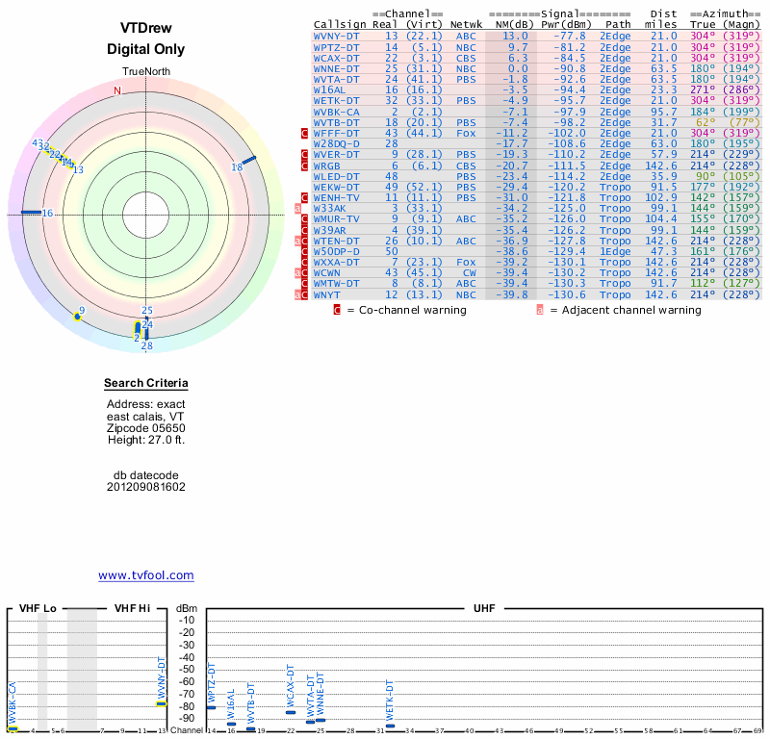Image resolution: width=770 pixels, height=739 pixels.
Task: Click the channel 16 marker on the radar plot
Action: tap(31, 212)
